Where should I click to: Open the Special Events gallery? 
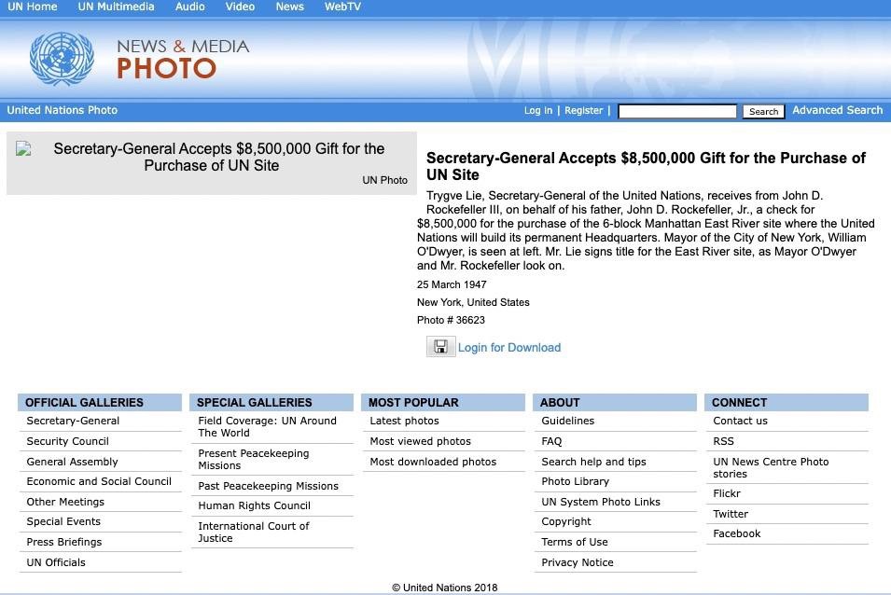coord(63,521)
